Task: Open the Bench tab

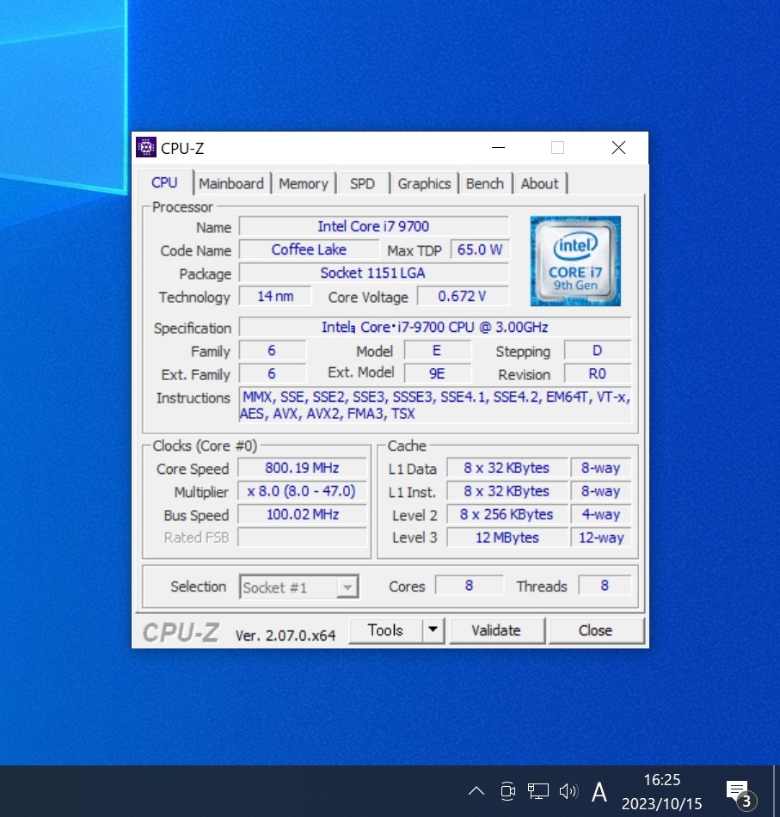Action: pos(484,183)
